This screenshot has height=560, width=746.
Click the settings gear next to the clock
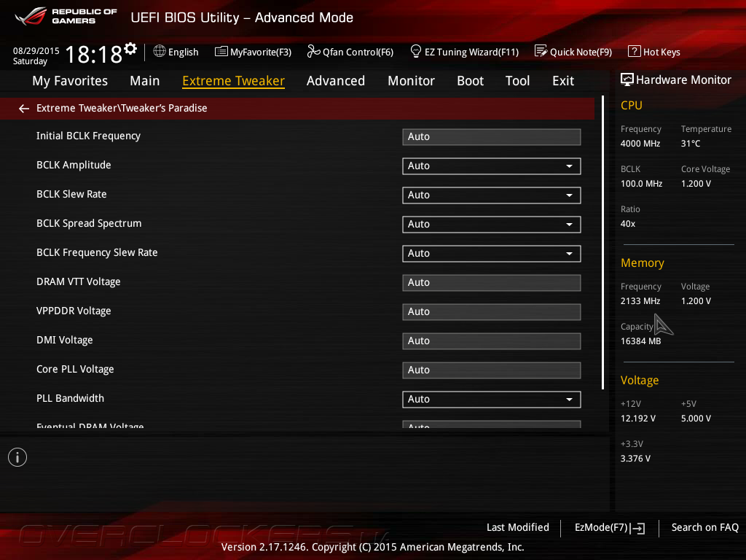(x=130, y=49)
